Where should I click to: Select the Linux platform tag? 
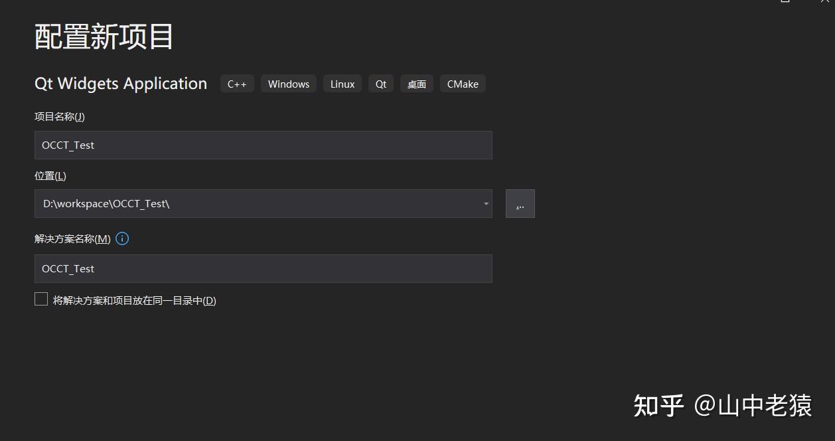342,84
